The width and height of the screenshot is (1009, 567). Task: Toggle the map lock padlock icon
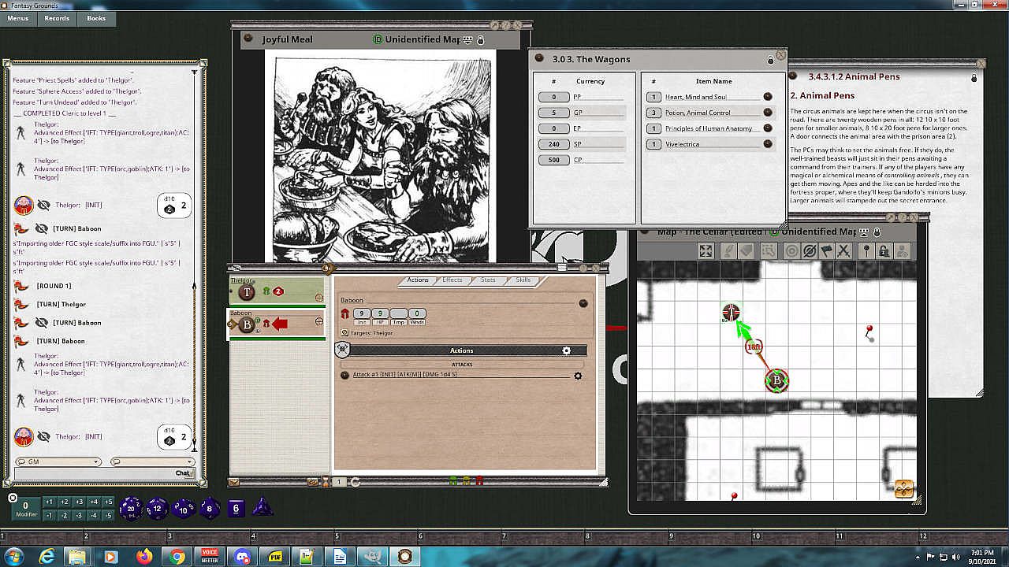pyautogui.click(x=884, y=251)
